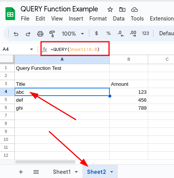Star the QUERY Function Example document
174x178 pixels.
click(x=110, y=9)
